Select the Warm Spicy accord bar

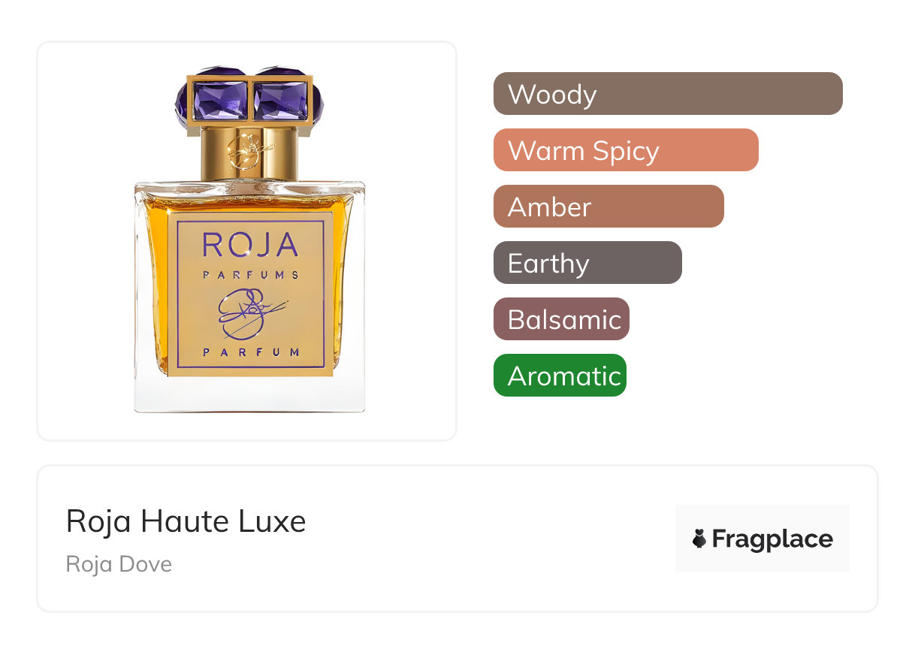[x=626, y=150]
